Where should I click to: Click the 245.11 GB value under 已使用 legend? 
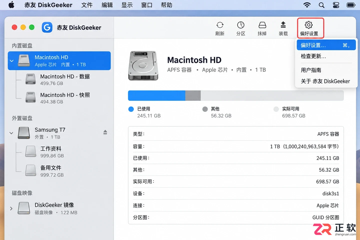(x=149, y=116)
